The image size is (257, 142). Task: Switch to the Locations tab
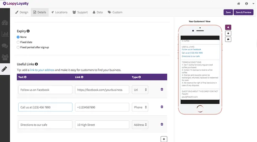pos(59,12)
